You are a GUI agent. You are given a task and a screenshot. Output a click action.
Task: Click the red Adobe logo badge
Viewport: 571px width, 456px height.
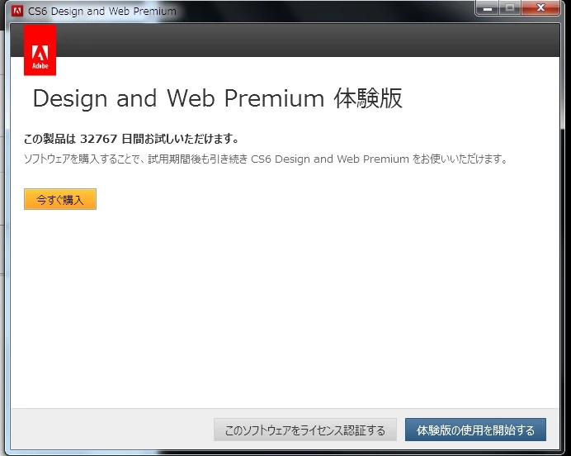coord(40,50)
